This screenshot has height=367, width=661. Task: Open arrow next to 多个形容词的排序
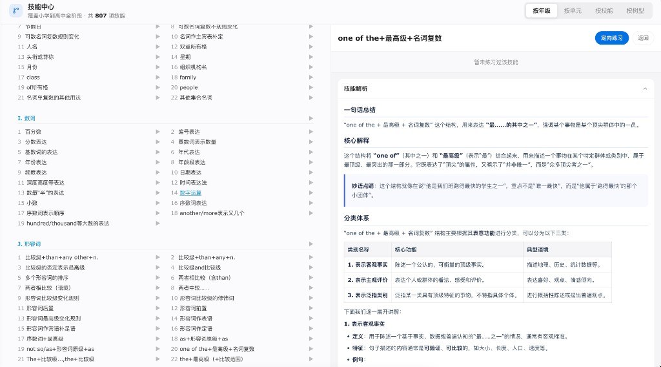point(158,278)
